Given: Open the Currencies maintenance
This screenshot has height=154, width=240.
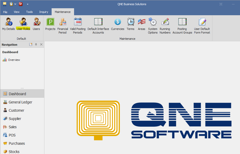Looking at the screenshot, I should 118,24.
